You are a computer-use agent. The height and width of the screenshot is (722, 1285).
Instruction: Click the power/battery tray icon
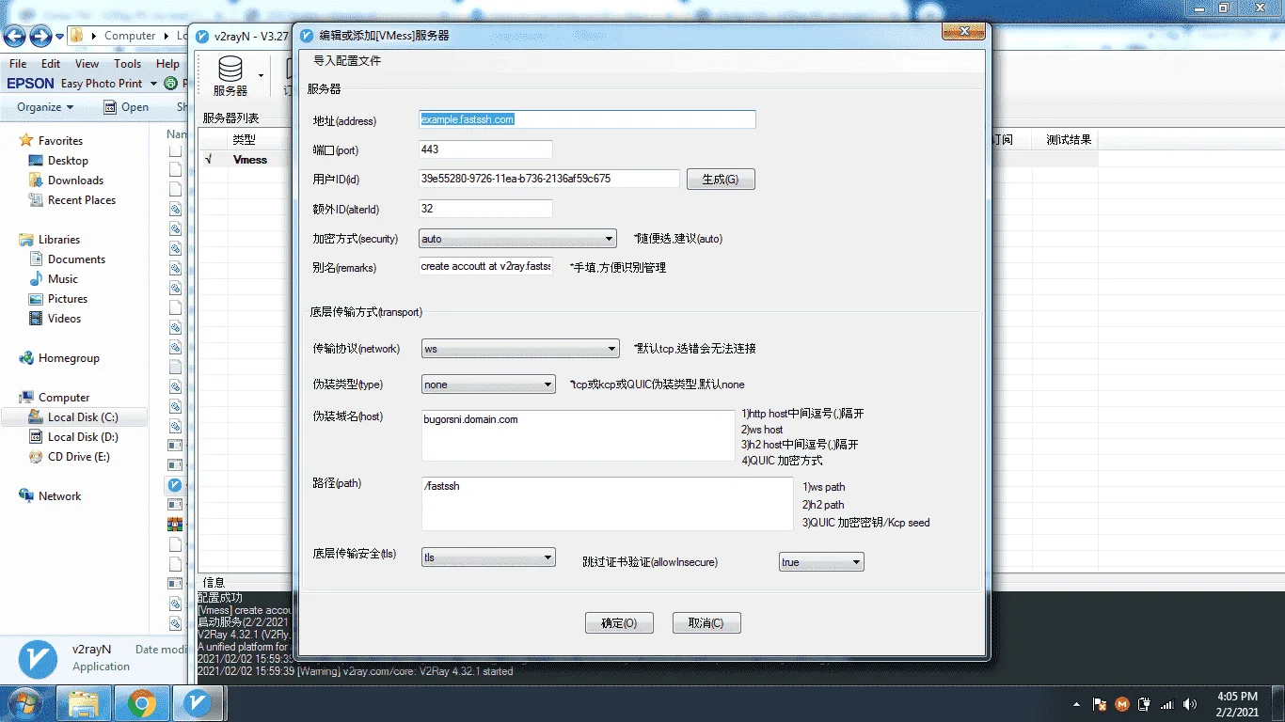click(x=1145, y=704)
